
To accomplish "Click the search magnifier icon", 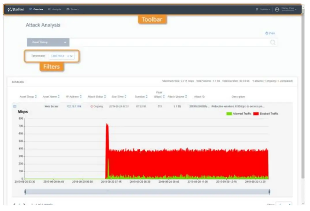I will [x=273, y=42].
